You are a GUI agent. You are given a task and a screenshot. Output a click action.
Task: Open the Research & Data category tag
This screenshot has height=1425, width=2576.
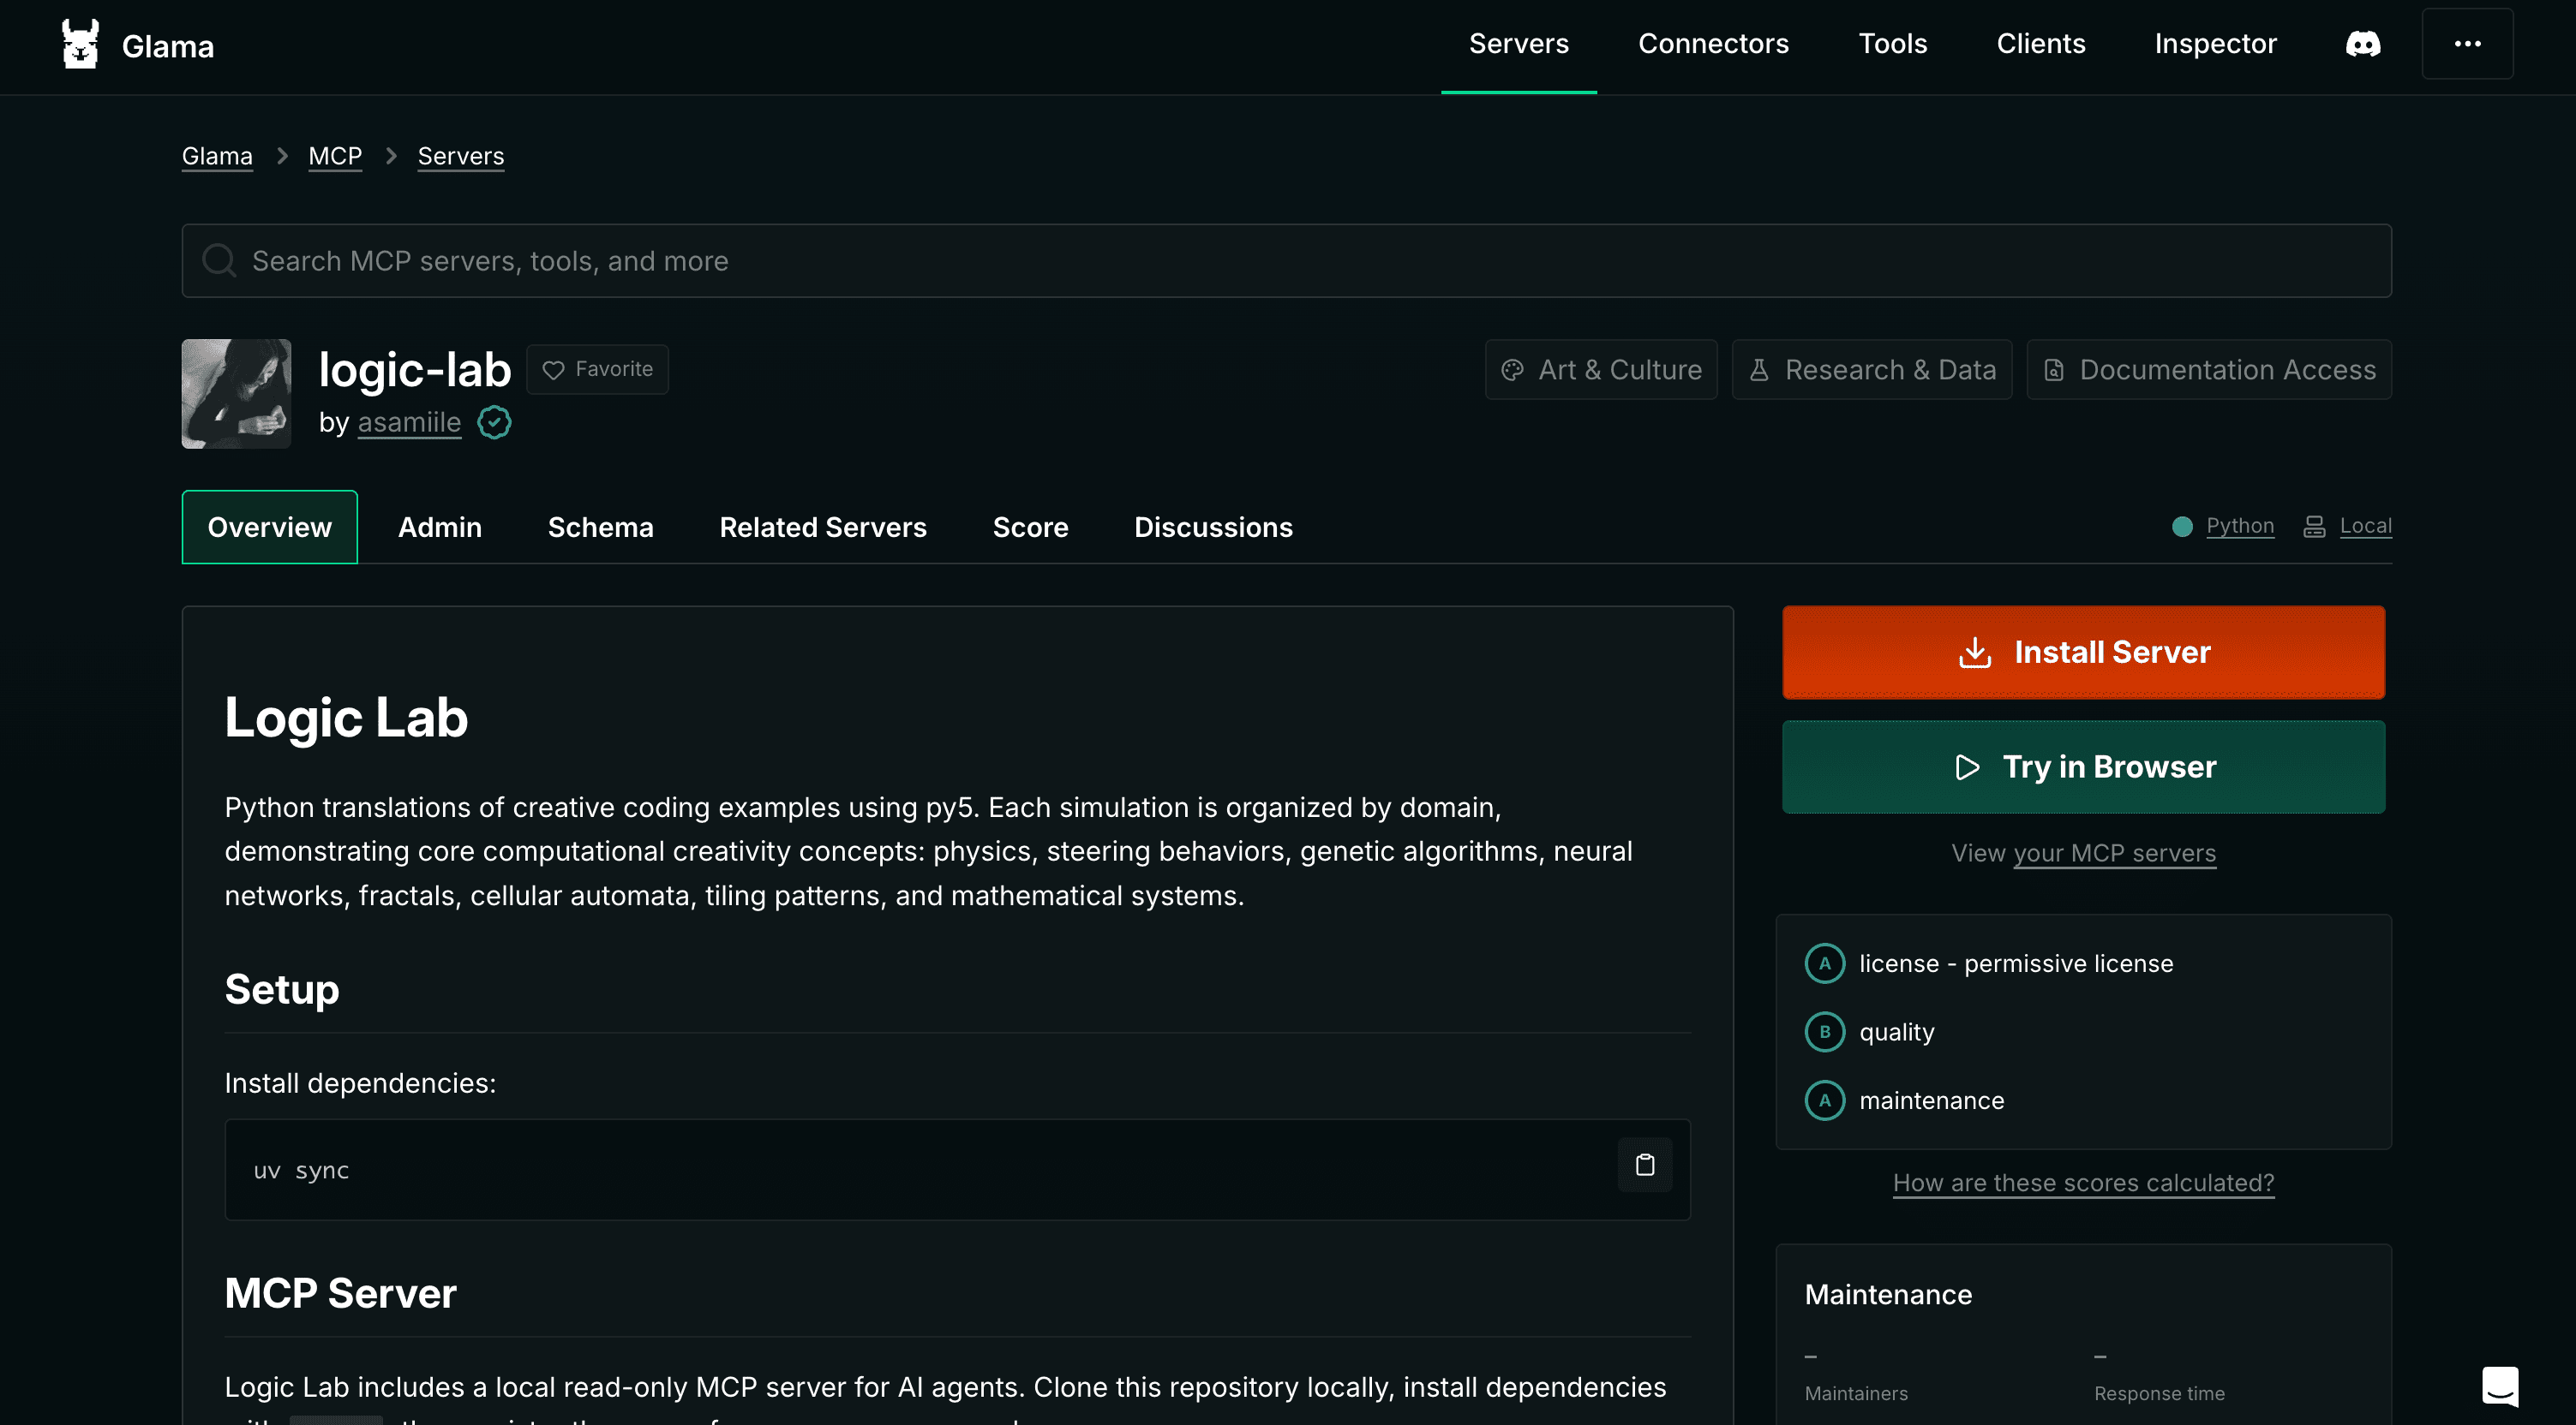(x=1872, y=370)
